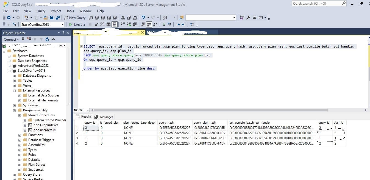Image resolution: width=370 pixels, height=180 pixels.
Task: Click the Save All toolbar icon
Action: (x=57, y=18)
